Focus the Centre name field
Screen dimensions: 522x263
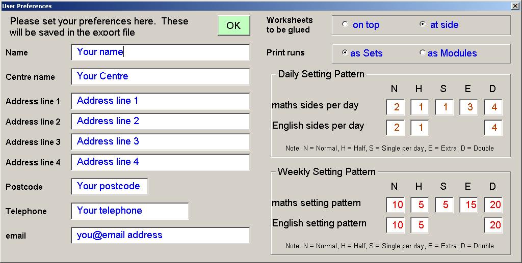tap(161, 77)
